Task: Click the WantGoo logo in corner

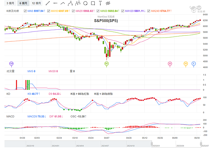Action: [197, 9]
